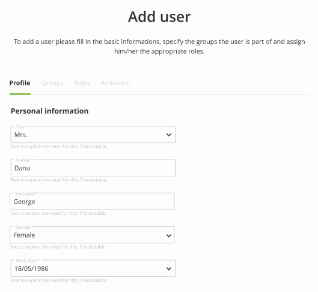Click helper text below Title field
318x292 pixels.
click(x=59, y=146)
